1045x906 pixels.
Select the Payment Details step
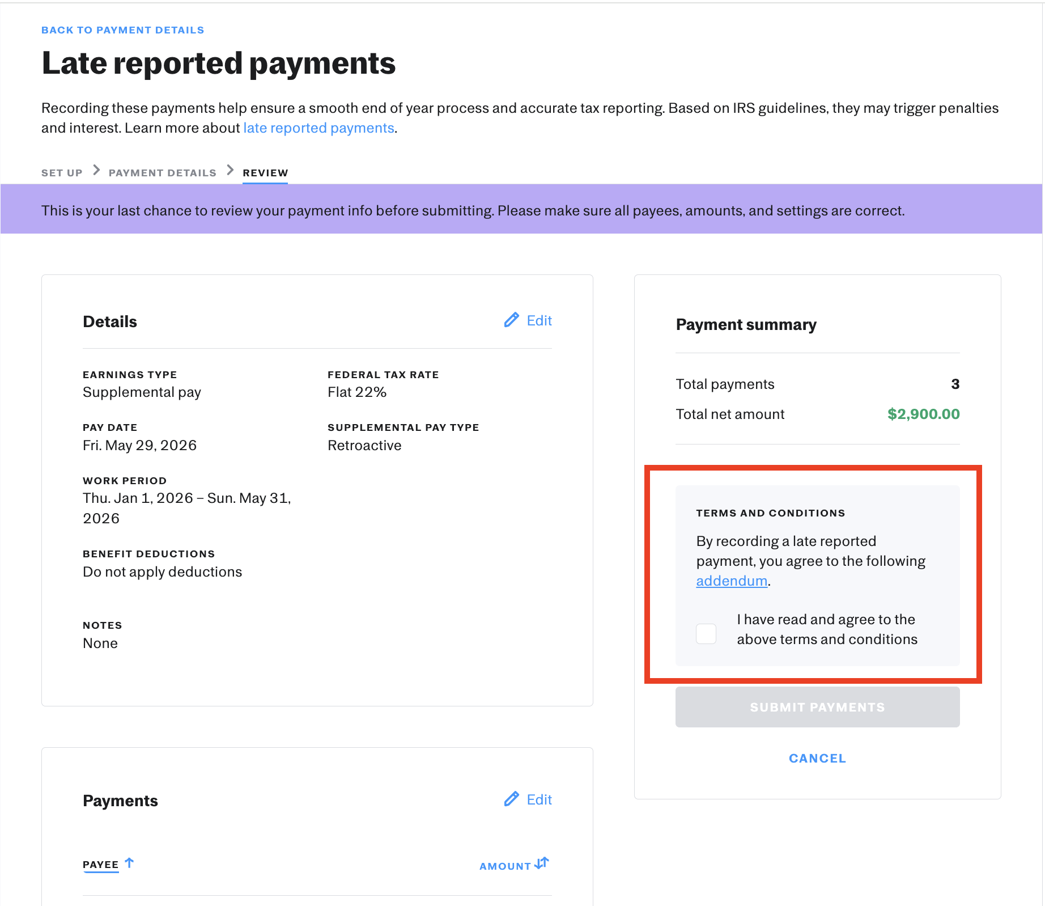click(x=163, y=173)
